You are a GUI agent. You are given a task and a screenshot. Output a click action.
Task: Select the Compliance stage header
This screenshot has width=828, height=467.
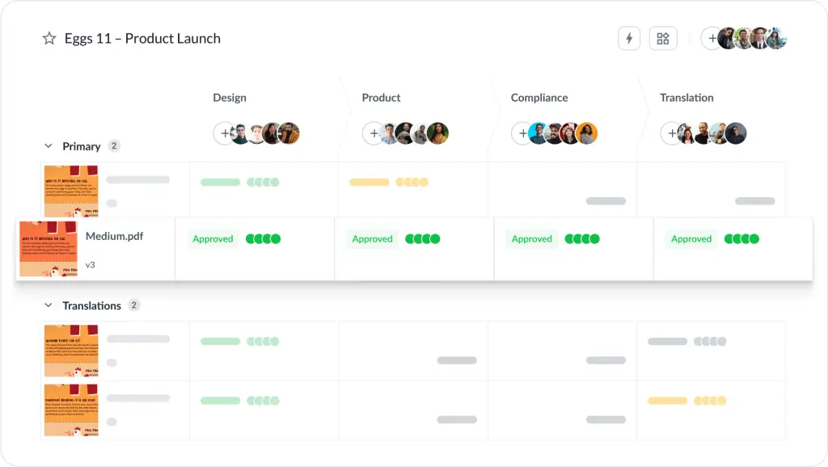click(x=539, y=97)
